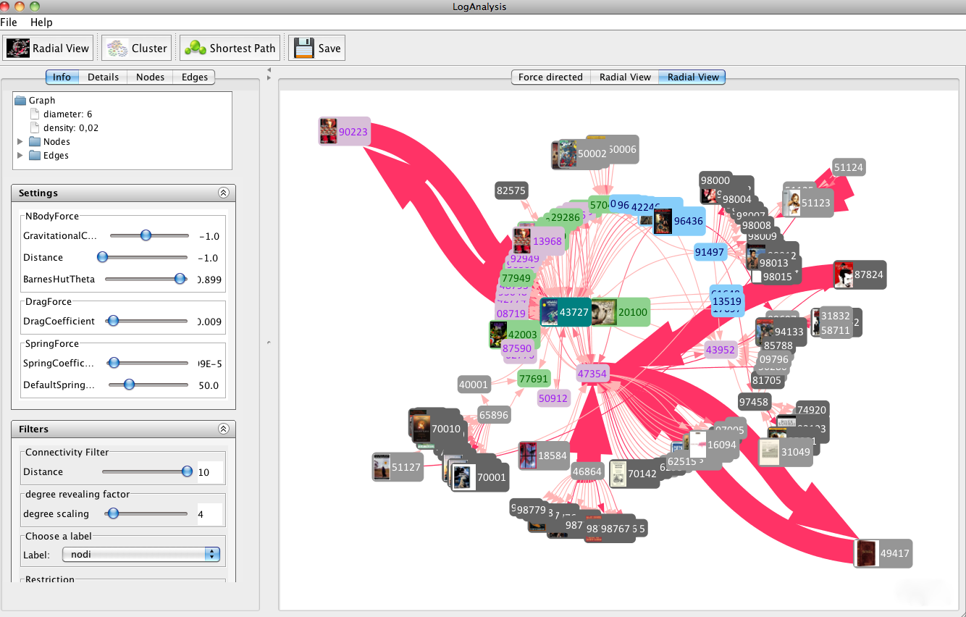Click the Connectivity Filter Distance slider handle

coord(187,471)
